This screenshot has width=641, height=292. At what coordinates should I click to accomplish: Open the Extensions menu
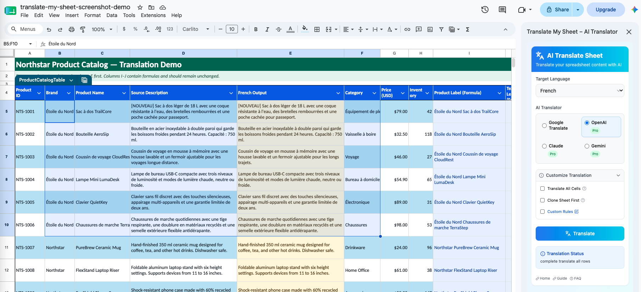click(153, 15)
